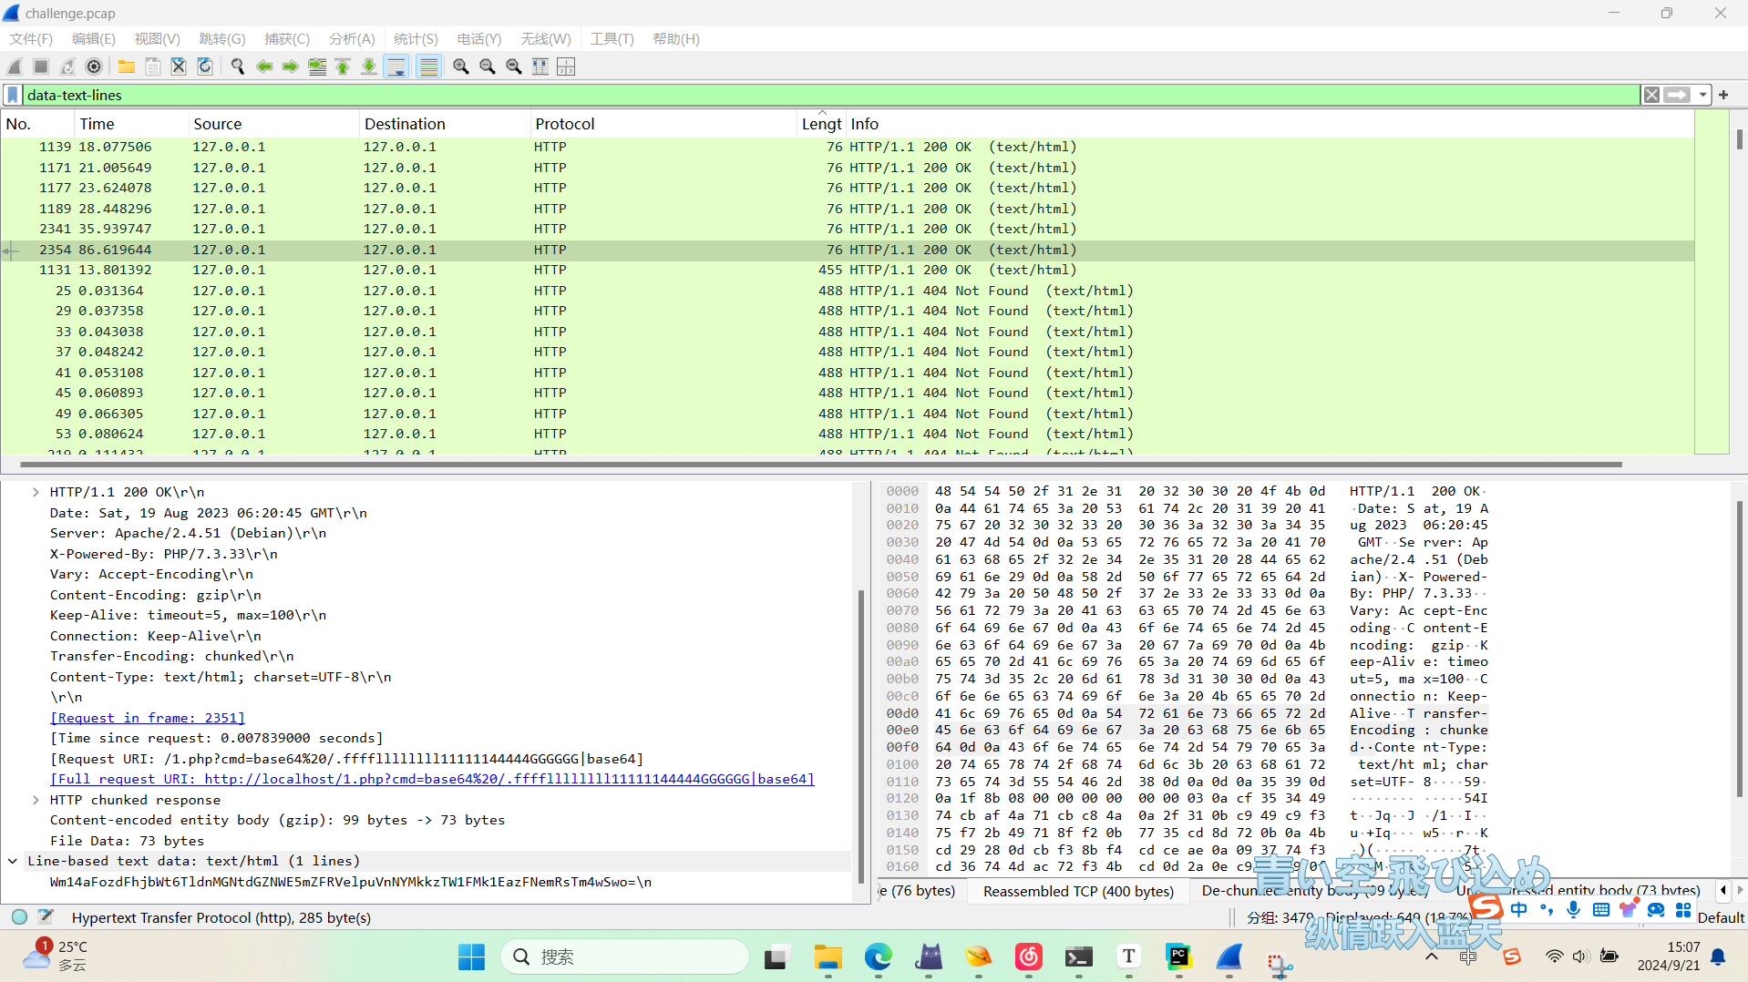Select packet 1131 with length 455
This screenshot has width=1748, height=982.
(848, 270)
